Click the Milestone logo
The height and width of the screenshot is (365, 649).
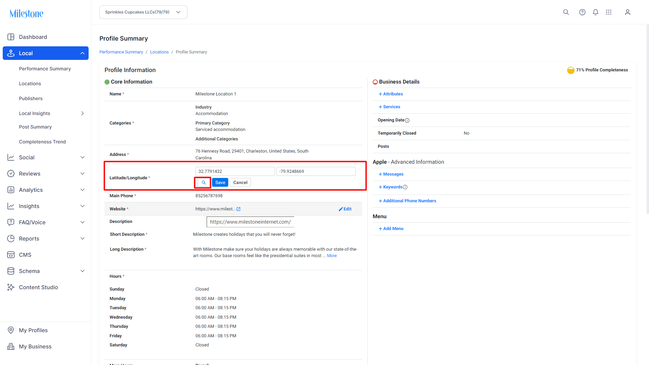[x=26, y=14]
